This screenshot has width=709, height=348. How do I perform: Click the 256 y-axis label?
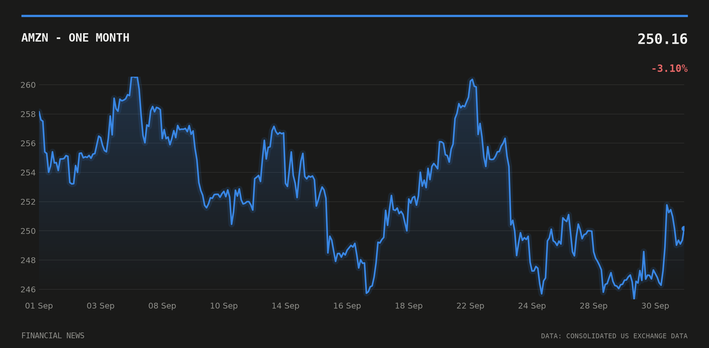point(28,143)
